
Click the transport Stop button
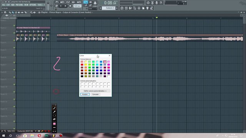(x=65, y=6)
